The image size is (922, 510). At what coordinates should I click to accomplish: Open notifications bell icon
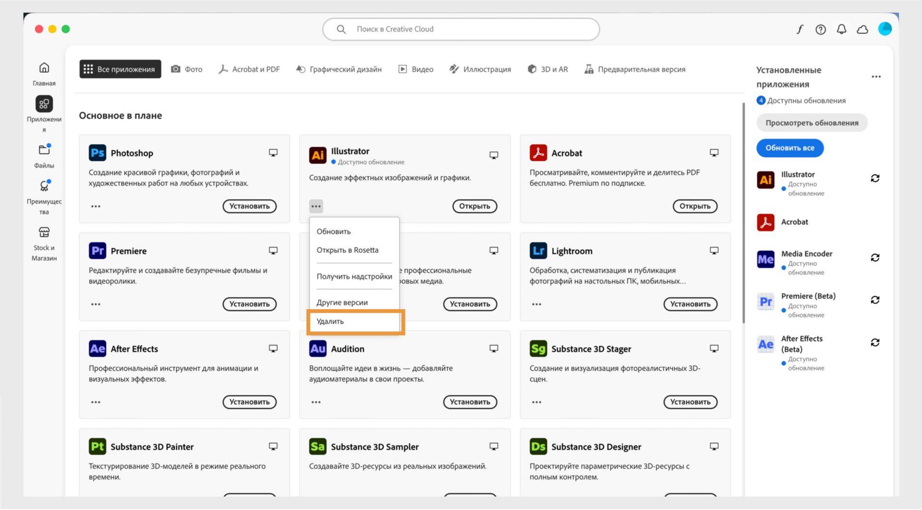tap(841, 29)
